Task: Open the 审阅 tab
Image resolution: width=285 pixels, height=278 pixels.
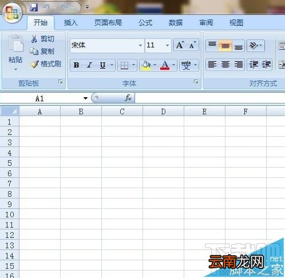Action: 206,23
